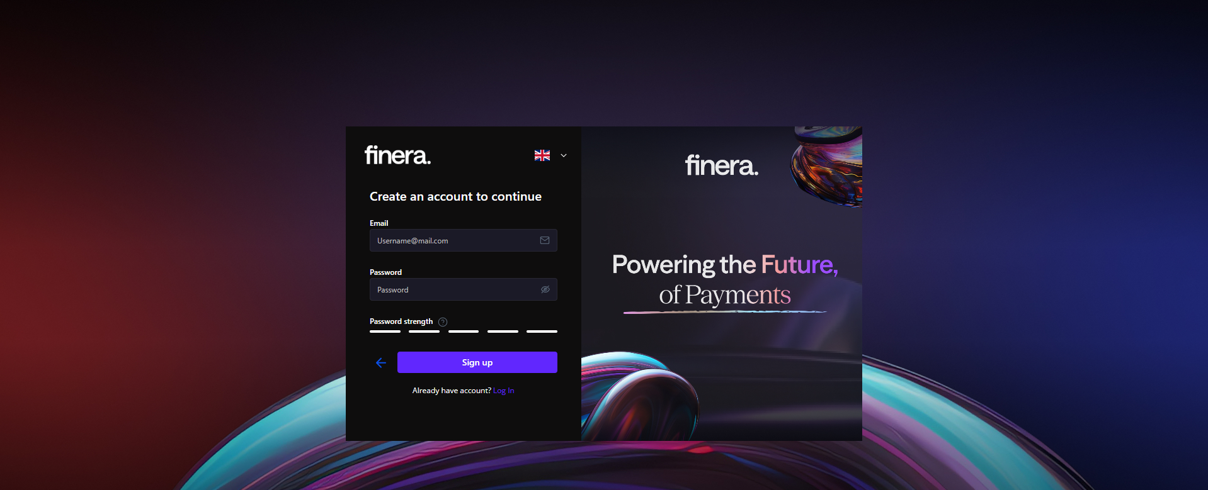Click the third password strength bar

coord(464,331)
